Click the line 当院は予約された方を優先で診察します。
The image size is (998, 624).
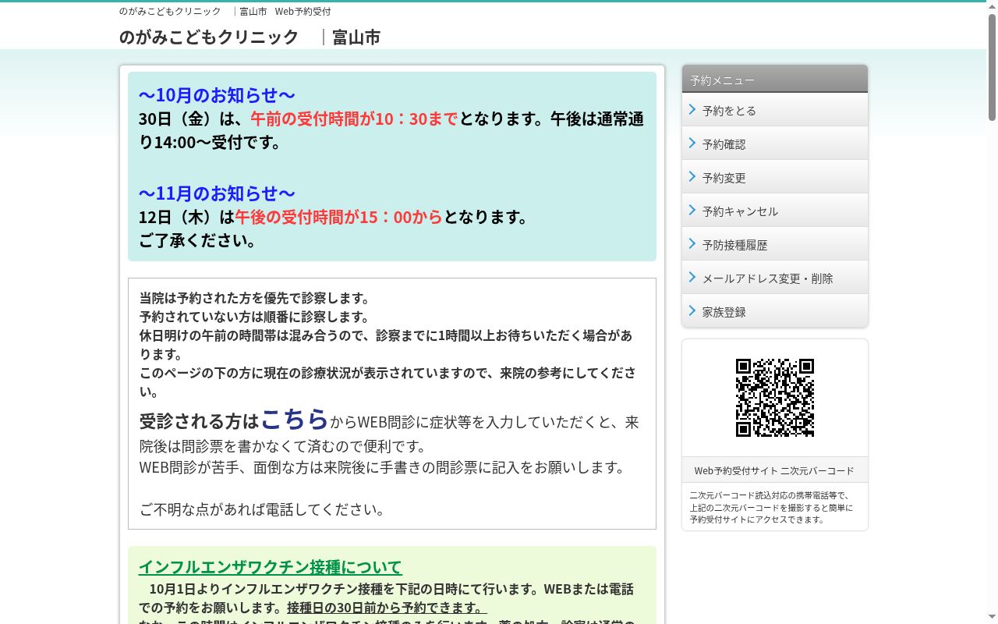[255, 299]
